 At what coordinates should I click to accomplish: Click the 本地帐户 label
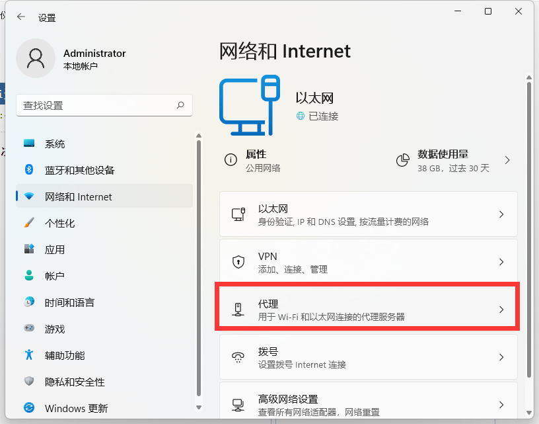[x=81, y=66]
